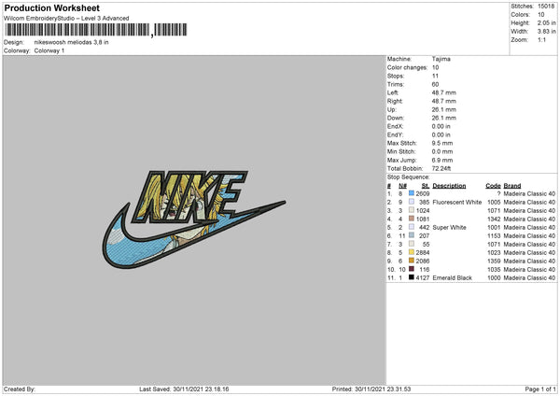The image size is (560, 396).
Task: Click the 'Created By:' footer label
Action: tap(20, 389)
